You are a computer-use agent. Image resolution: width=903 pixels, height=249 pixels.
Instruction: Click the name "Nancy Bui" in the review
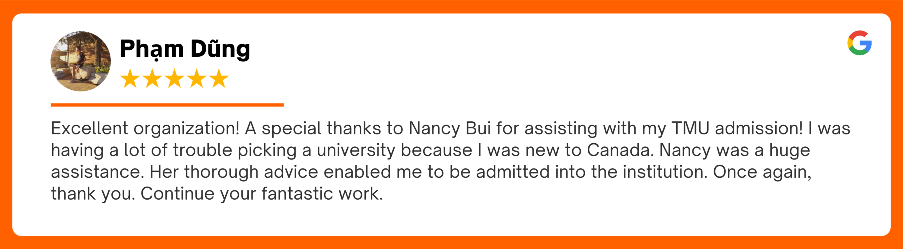point(450,128)
